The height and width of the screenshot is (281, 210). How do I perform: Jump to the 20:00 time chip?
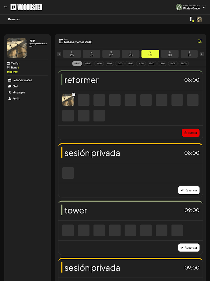click(x=183, y=64)
